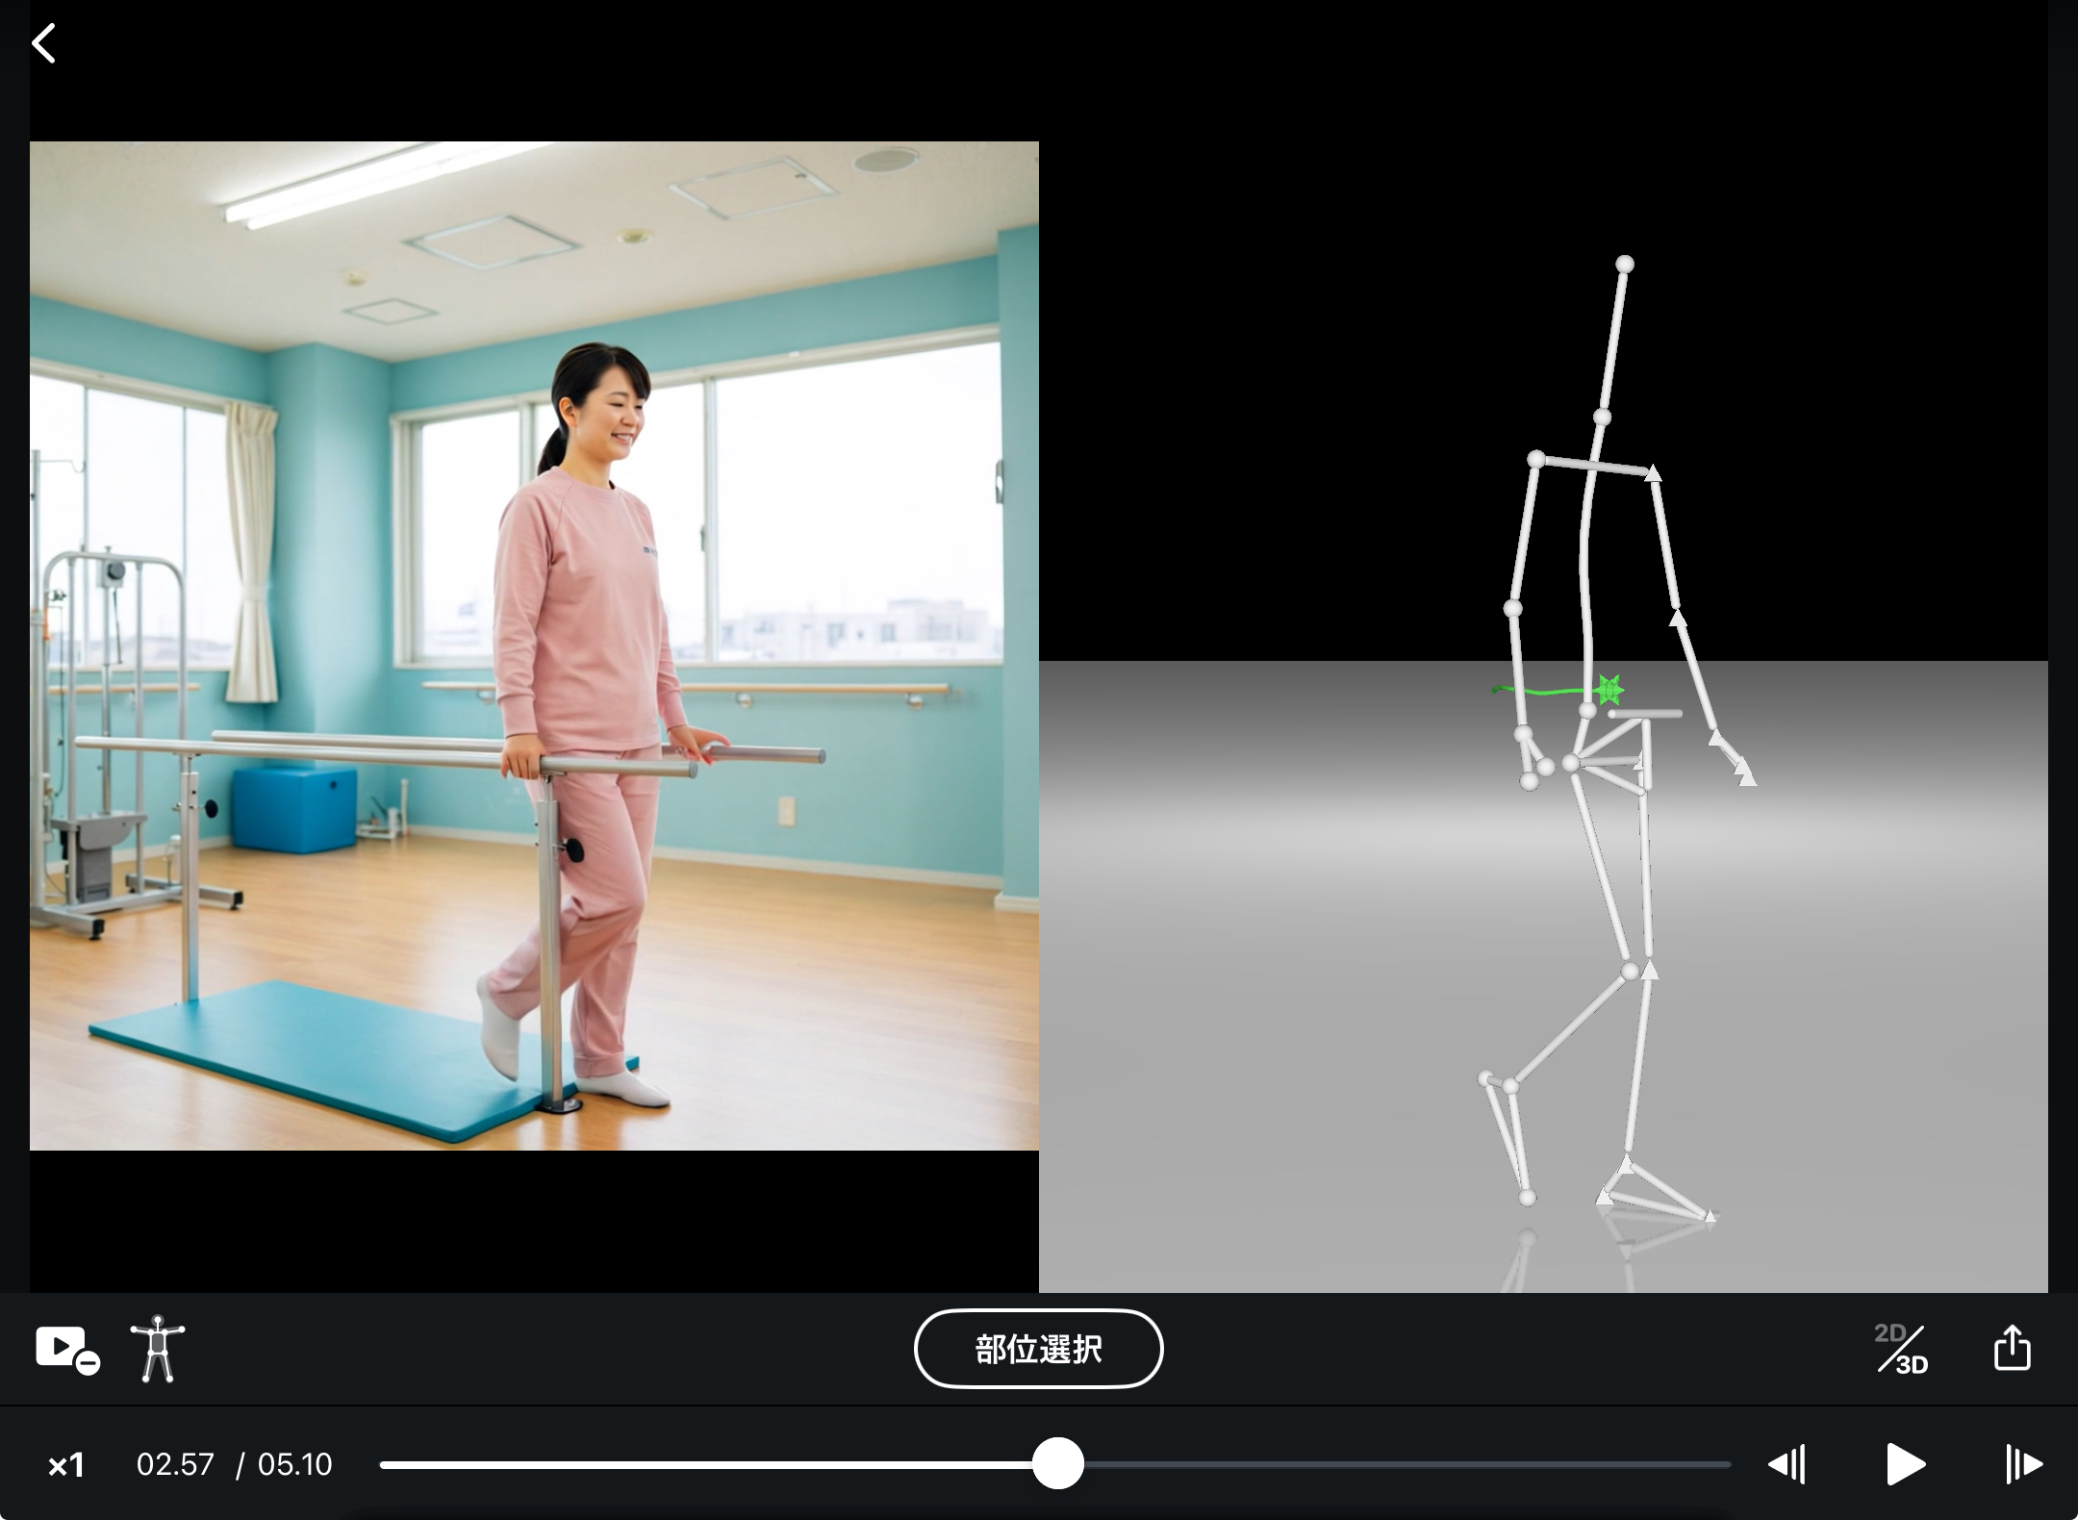The image size is (2078, 1520).
Task: Click the playback slider knob
Action: click(1058, 1464)
